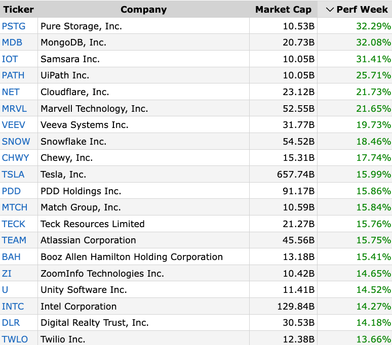The width and height of the screenshot is (392, 345).
Task: Open the SNOW ticker link
Action: (x=16, y=142)
